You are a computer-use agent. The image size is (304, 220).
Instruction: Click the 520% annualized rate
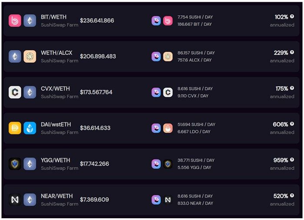coord(281,196)
